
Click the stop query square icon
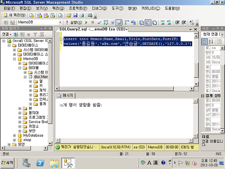click(x=93, y=22)
